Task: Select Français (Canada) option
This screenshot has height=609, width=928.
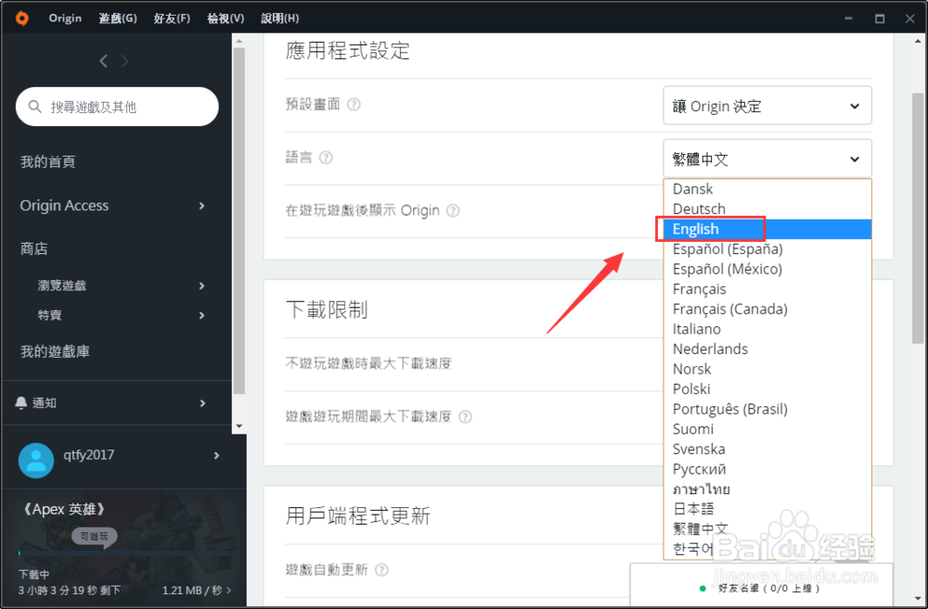Action: click(x=767, y=310)
